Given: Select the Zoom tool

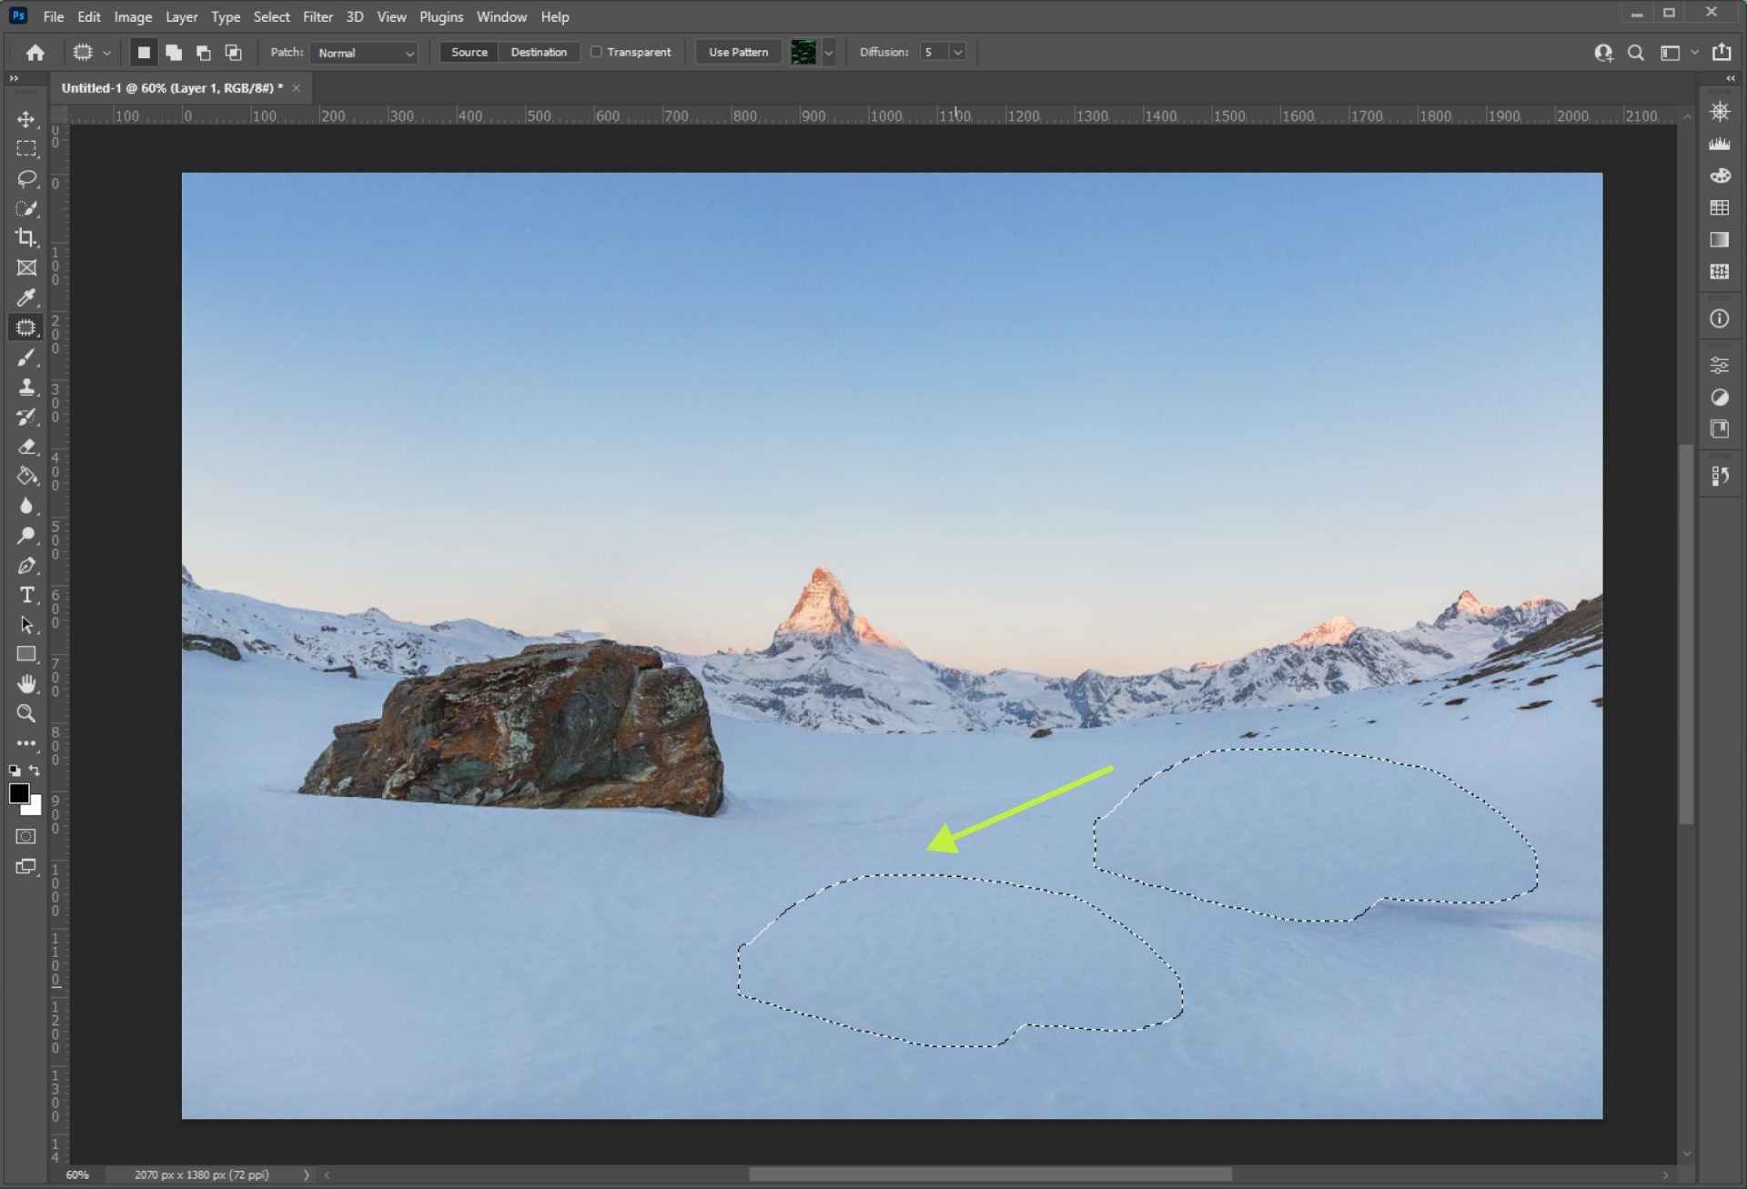Looking at the screenshot, I should click(26, 713).
